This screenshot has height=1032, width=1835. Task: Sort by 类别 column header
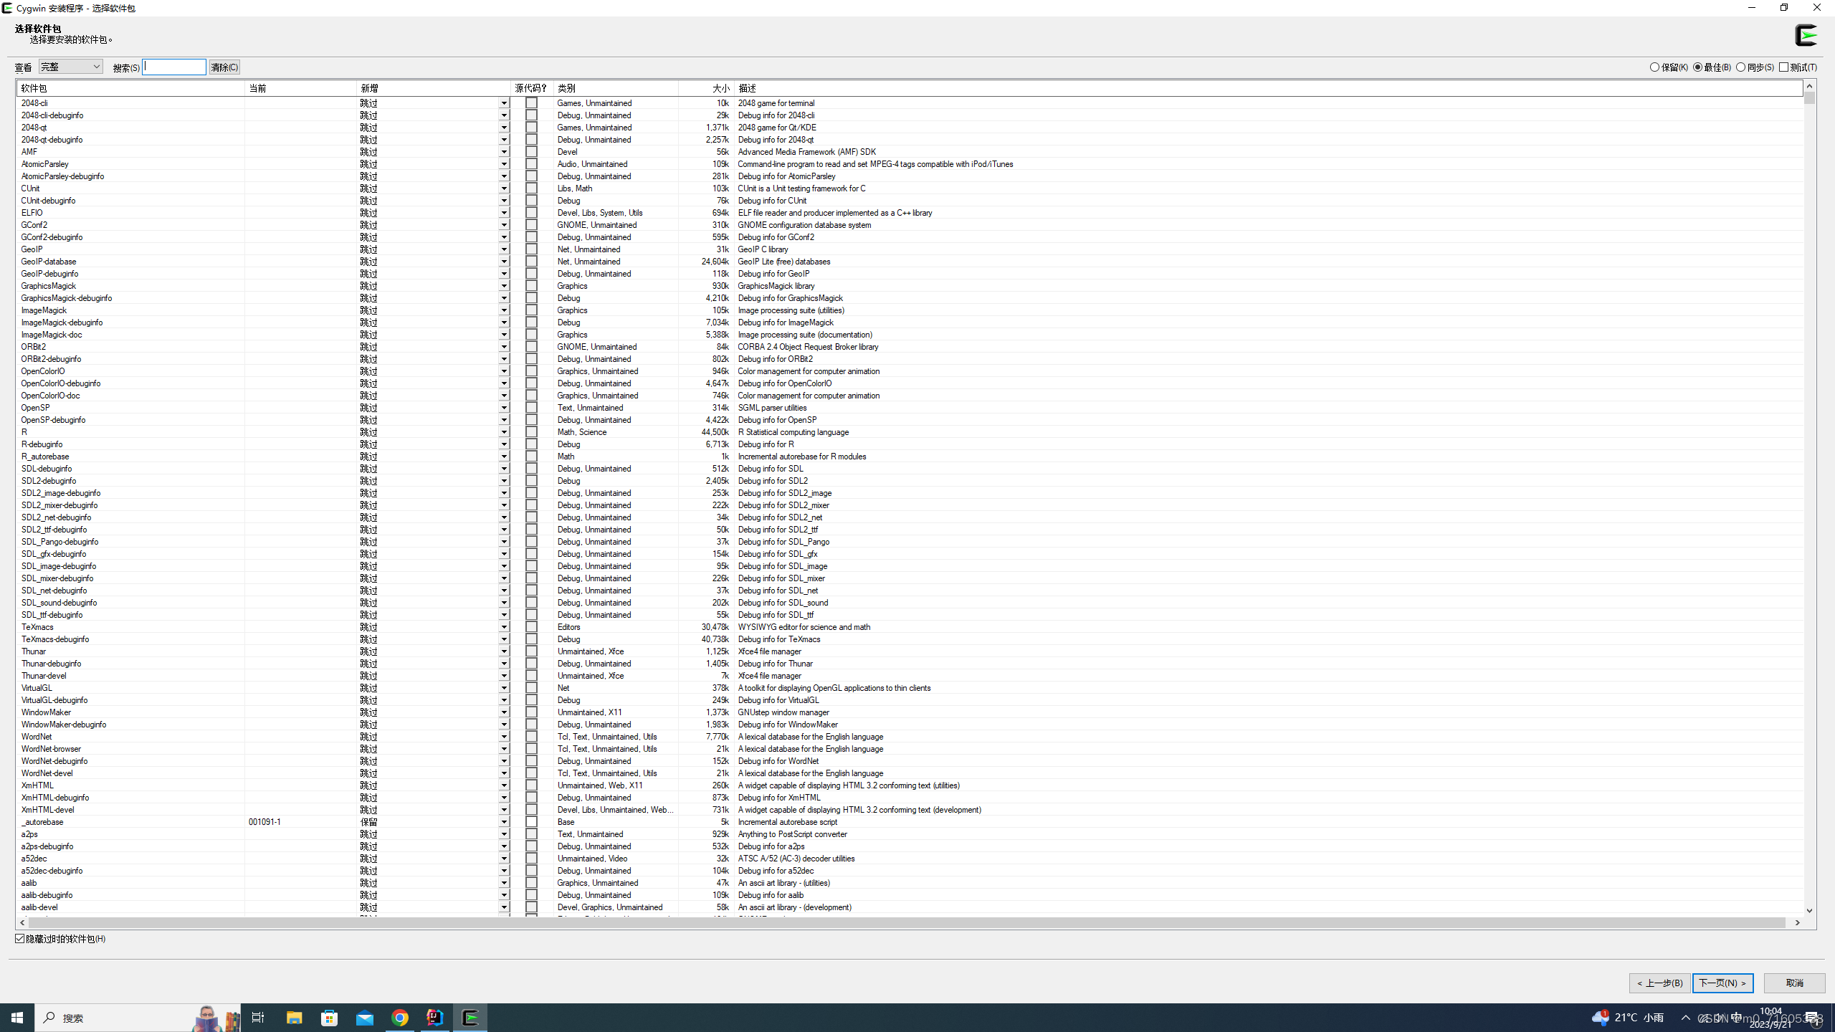click(616, 88)
